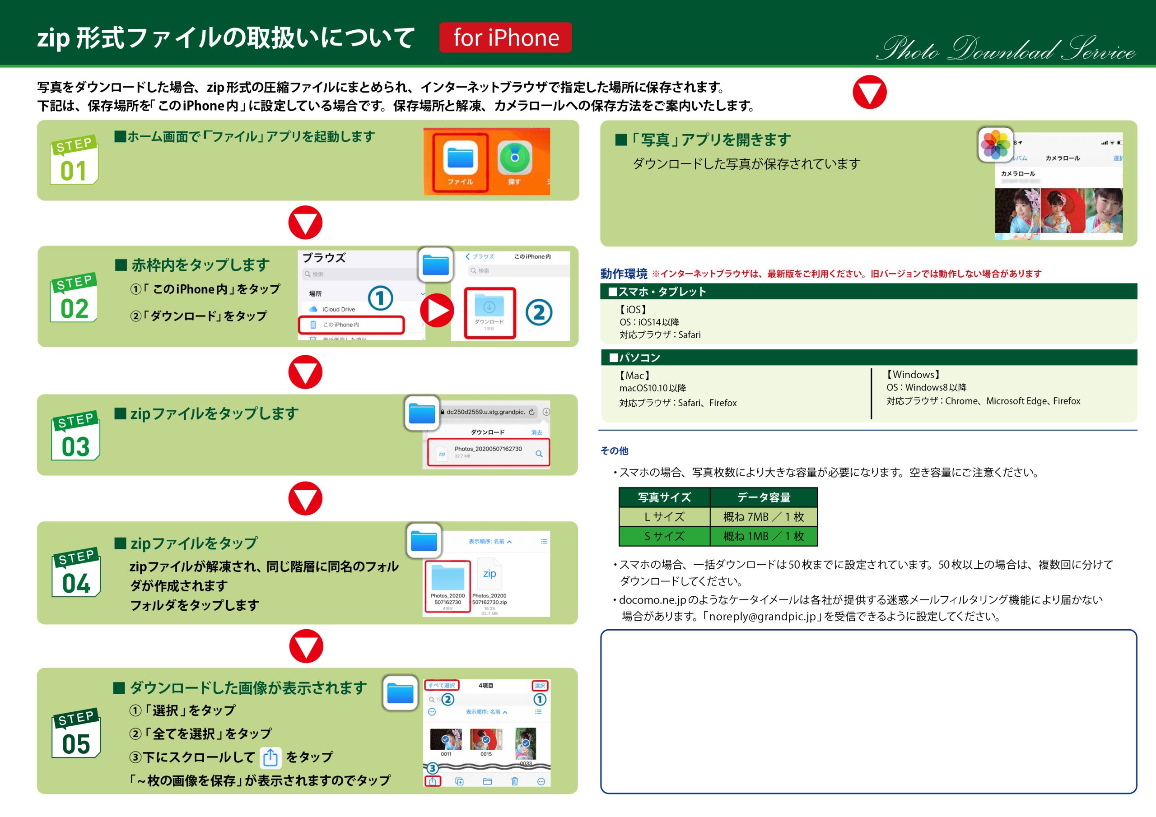Viewport: 1156px width, 817px height.
Task: Click the 'S サイズ' table cell
Action: click(x=665, y=537)
